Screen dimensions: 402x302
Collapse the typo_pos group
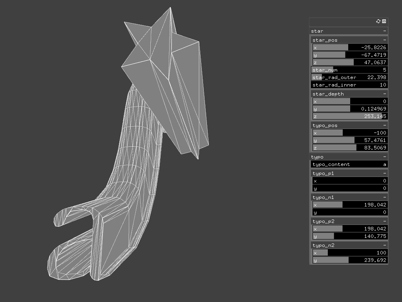point(385,125)
